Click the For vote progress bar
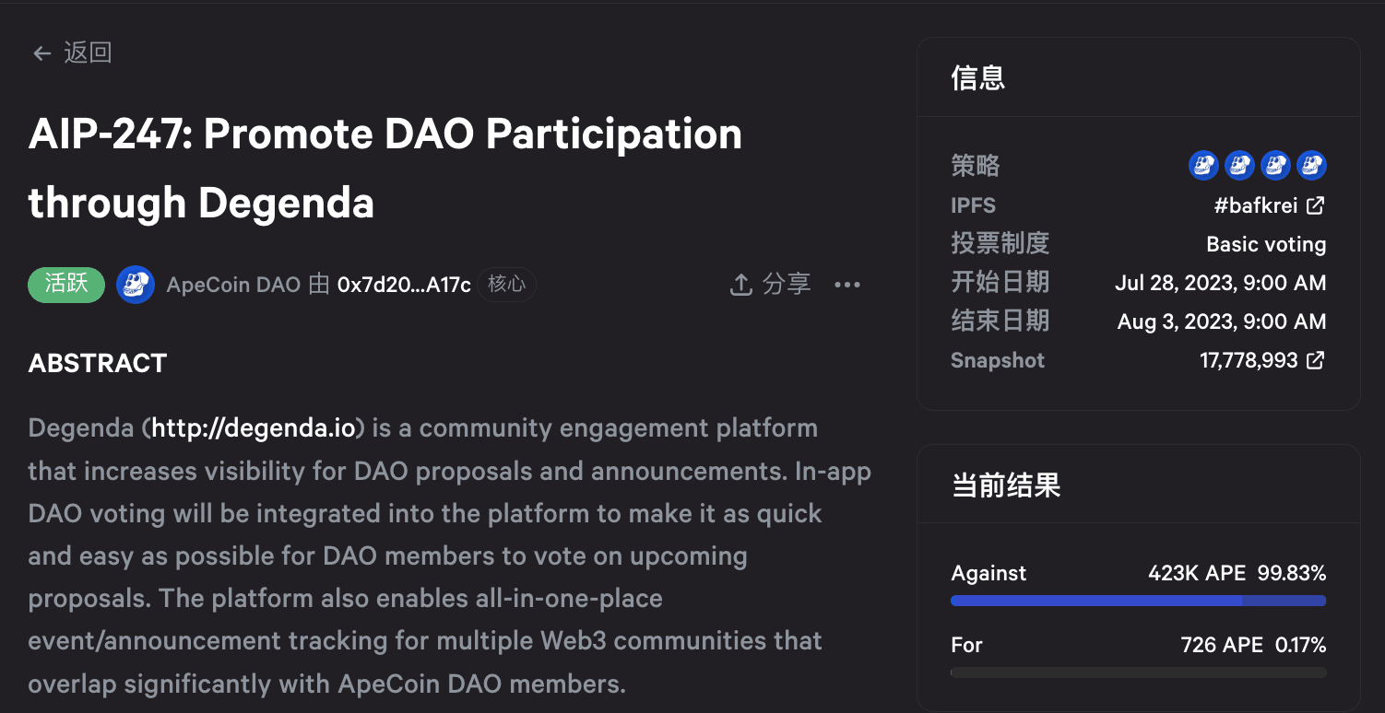The height and width of the screenshot is (713, 1385). point(1138,672)
